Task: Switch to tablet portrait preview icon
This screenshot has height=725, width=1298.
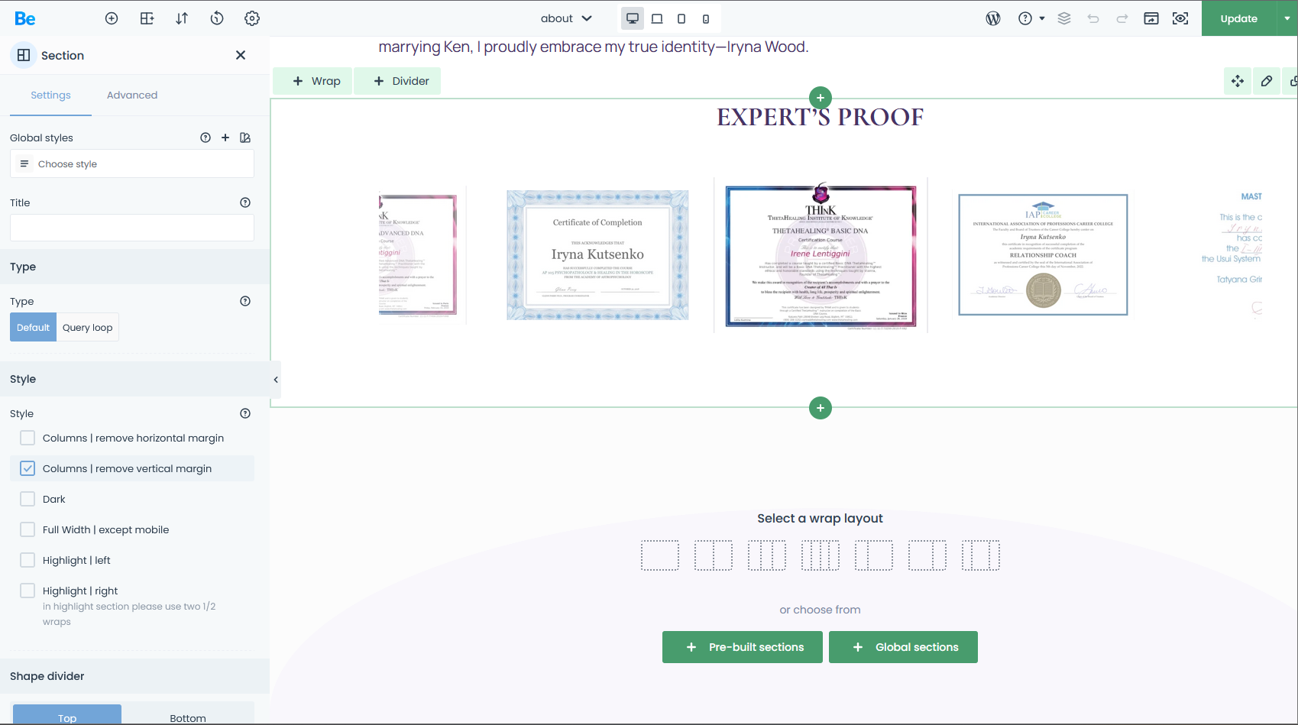Action: pyautogui.click(x=681, y=18)
